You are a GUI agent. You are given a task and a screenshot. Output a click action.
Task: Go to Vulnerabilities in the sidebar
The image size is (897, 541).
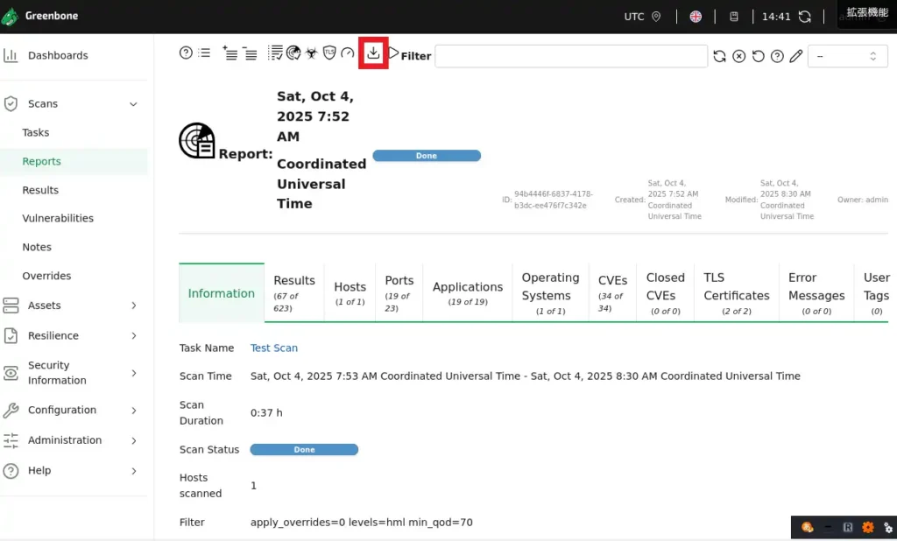(58, 218)
